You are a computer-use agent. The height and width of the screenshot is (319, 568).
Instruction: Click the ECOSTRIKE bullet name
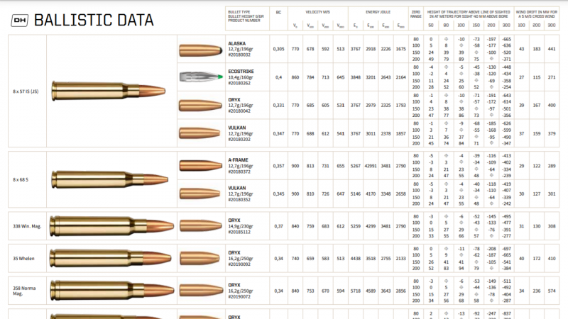pos(241,71)
